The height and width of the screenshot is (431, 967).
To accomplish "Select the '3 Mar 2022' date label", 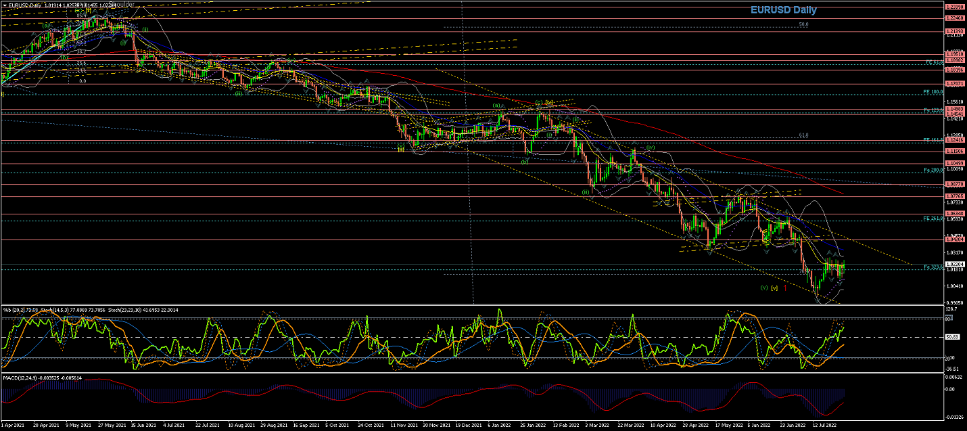I will click(x=598, y=426).
